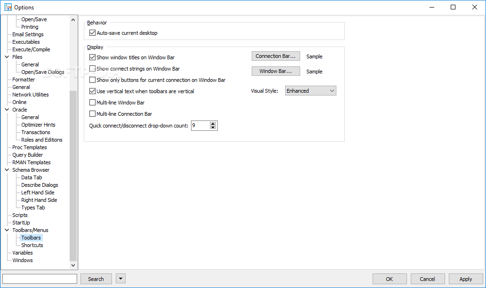Collapse the Toolbars/Menus tree node
486x288 pixels.
(7, 230)
